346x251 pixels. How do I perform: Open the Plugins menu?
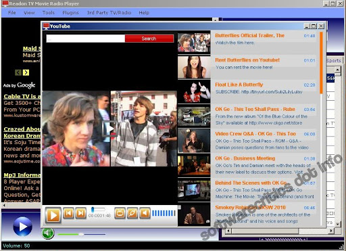(70, 13)
